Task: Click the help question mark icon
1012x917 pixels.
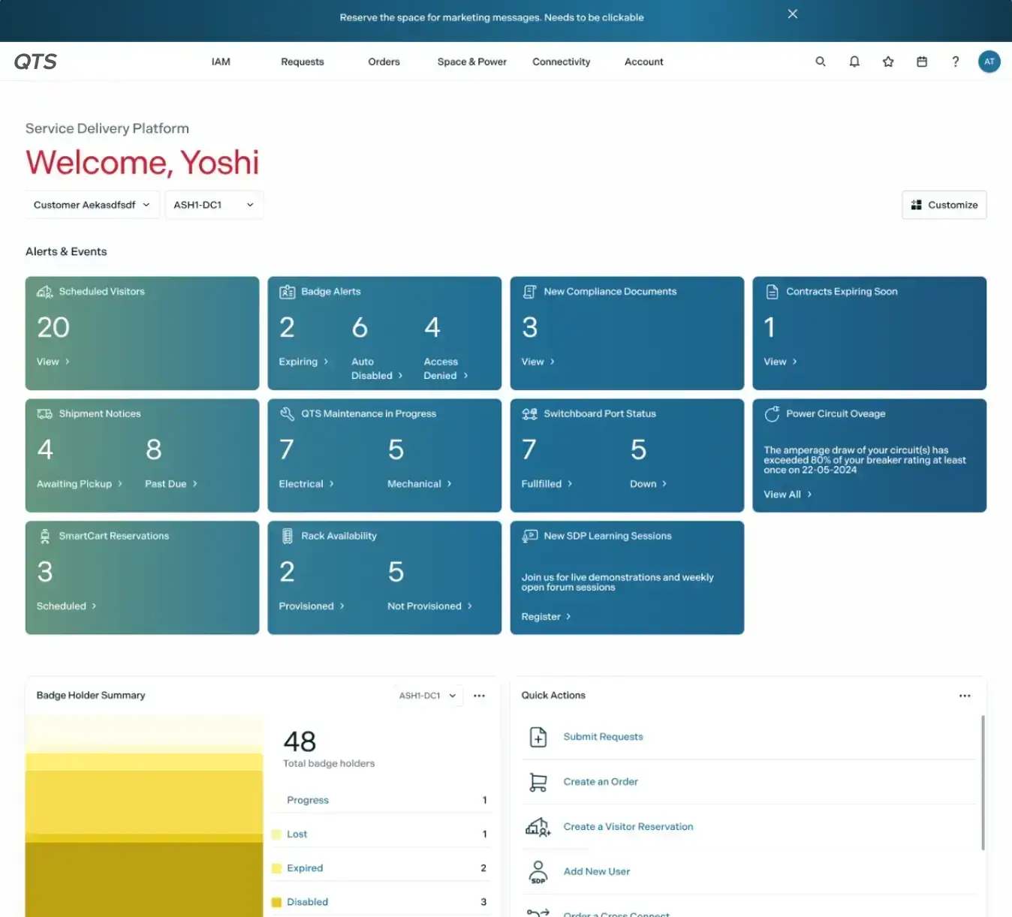Action: [x=956, y=62]
